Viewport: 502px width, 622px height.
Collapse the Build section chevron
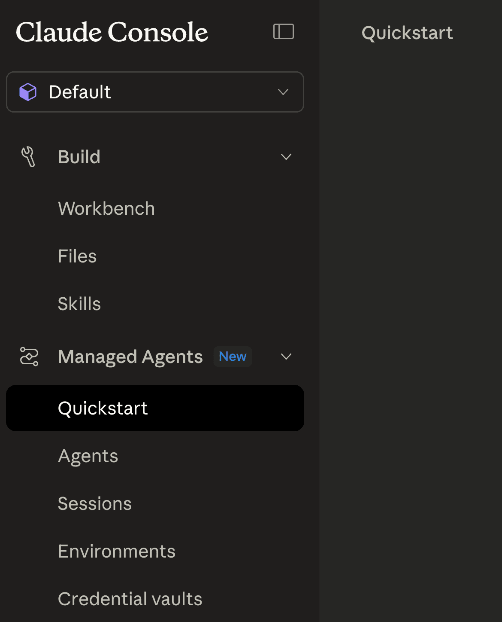pyautogui.click(x=286, y=157)
